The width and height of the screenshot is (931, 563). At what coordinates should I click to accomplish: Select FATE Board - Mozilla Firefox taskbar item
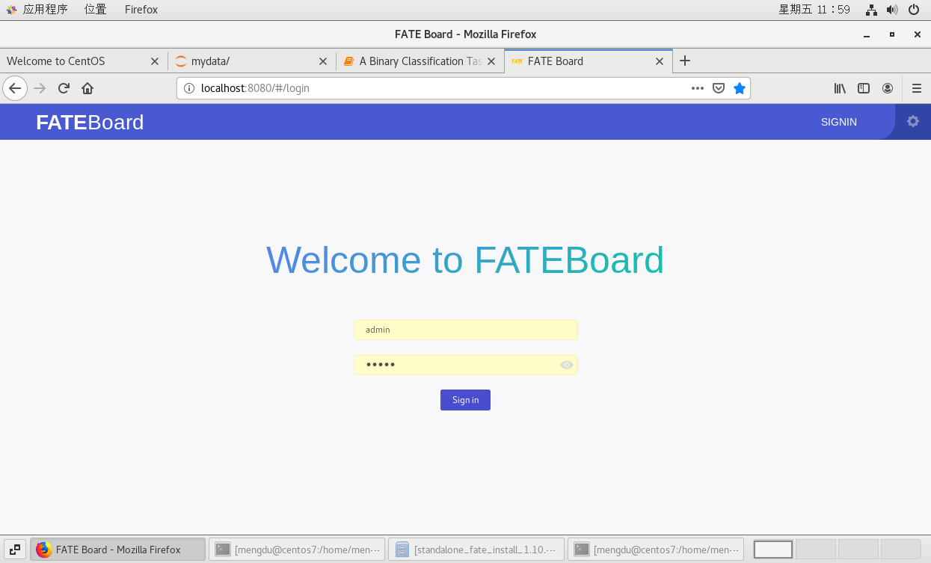[x=117, y=550]
